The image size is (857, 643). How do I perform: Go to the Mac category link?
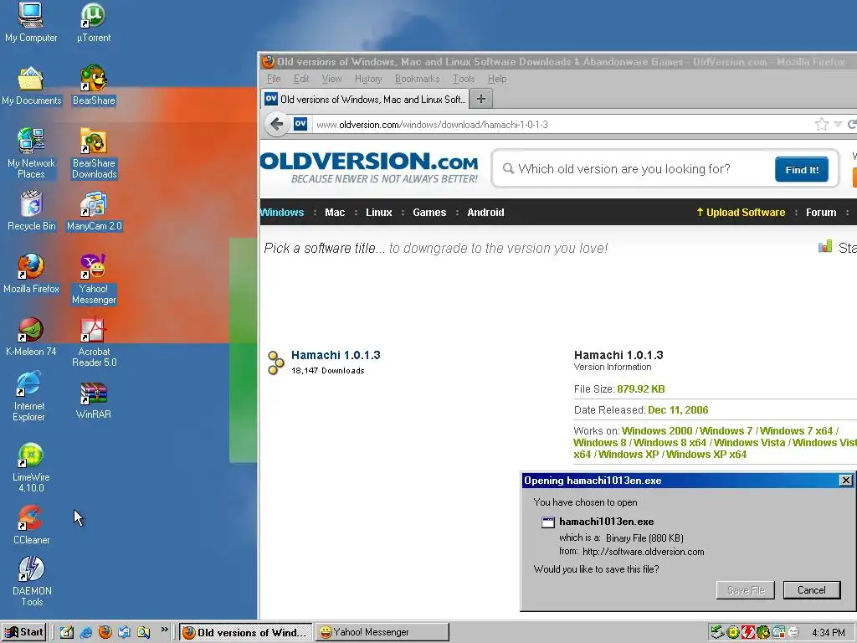click(x=335, y=212)
